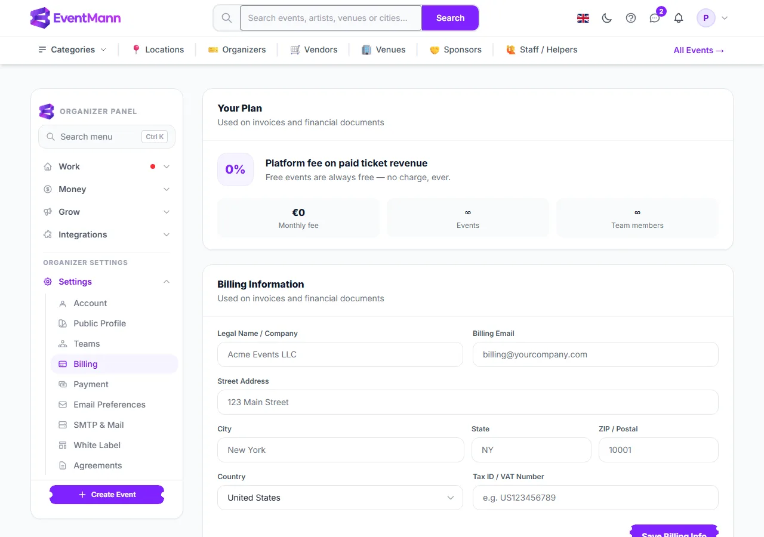Open Account settings
The height and width of the screenshot is (537, 764).
click(114, 303)
